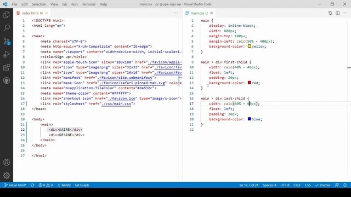This screenshot has height=197, width=351.
Task: Open the Terminal menu
Action: (x=88, y=4)
